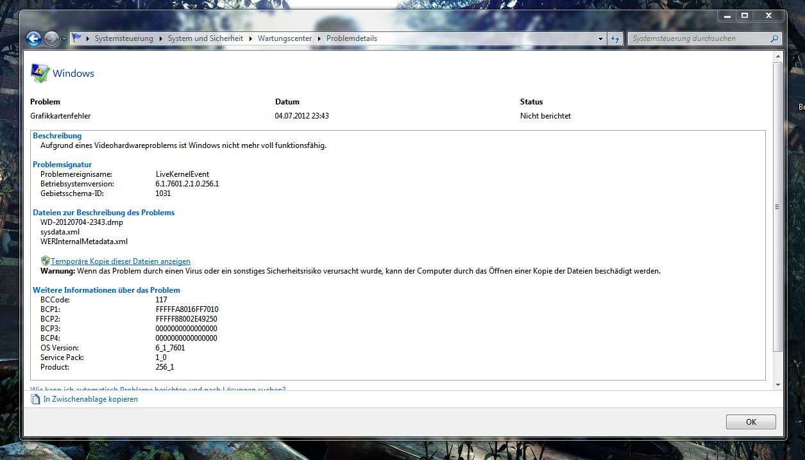Click the scrollbar up arrow
The height and width of the screenshot is (460, 805).
pos(777,57)
